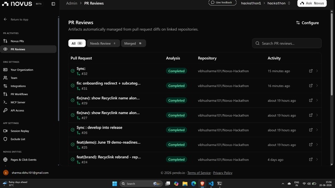
Task: Focus the Search PR reviews field
Action: 287,43
